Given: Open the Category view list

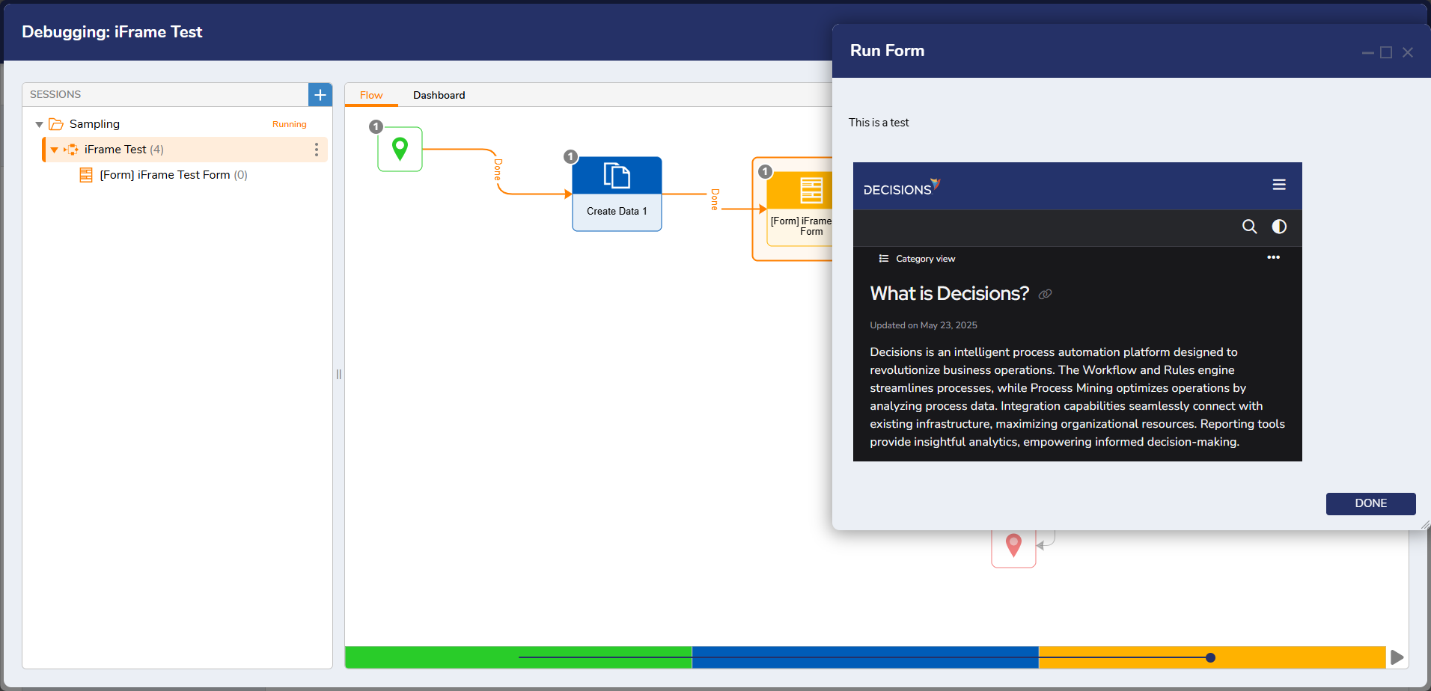Looking at the screenshot, I should (918, 259).
